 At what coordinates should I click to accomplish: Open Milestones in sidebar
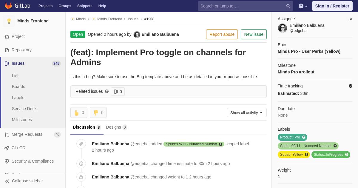(x=22, y=120)
